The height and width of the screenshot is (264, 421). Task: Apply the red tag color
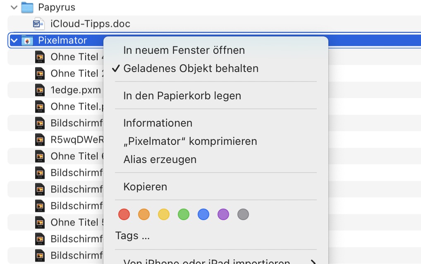coord(124,214)
